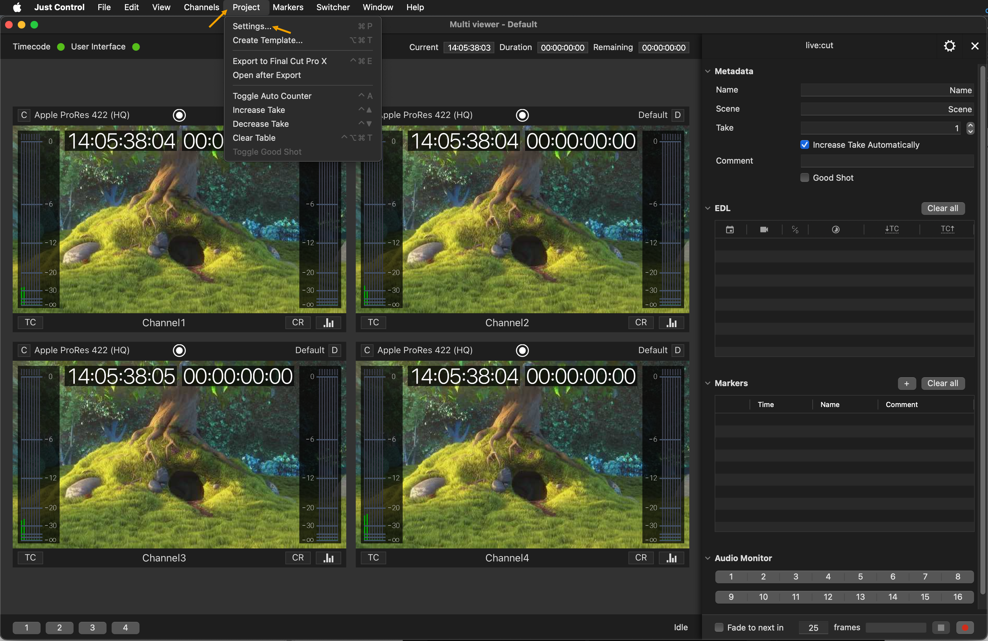The width and height of the screenshot is (988, 641).
Task: Click record indicator icon on Channel3
Action: click(x=179, y=350)
